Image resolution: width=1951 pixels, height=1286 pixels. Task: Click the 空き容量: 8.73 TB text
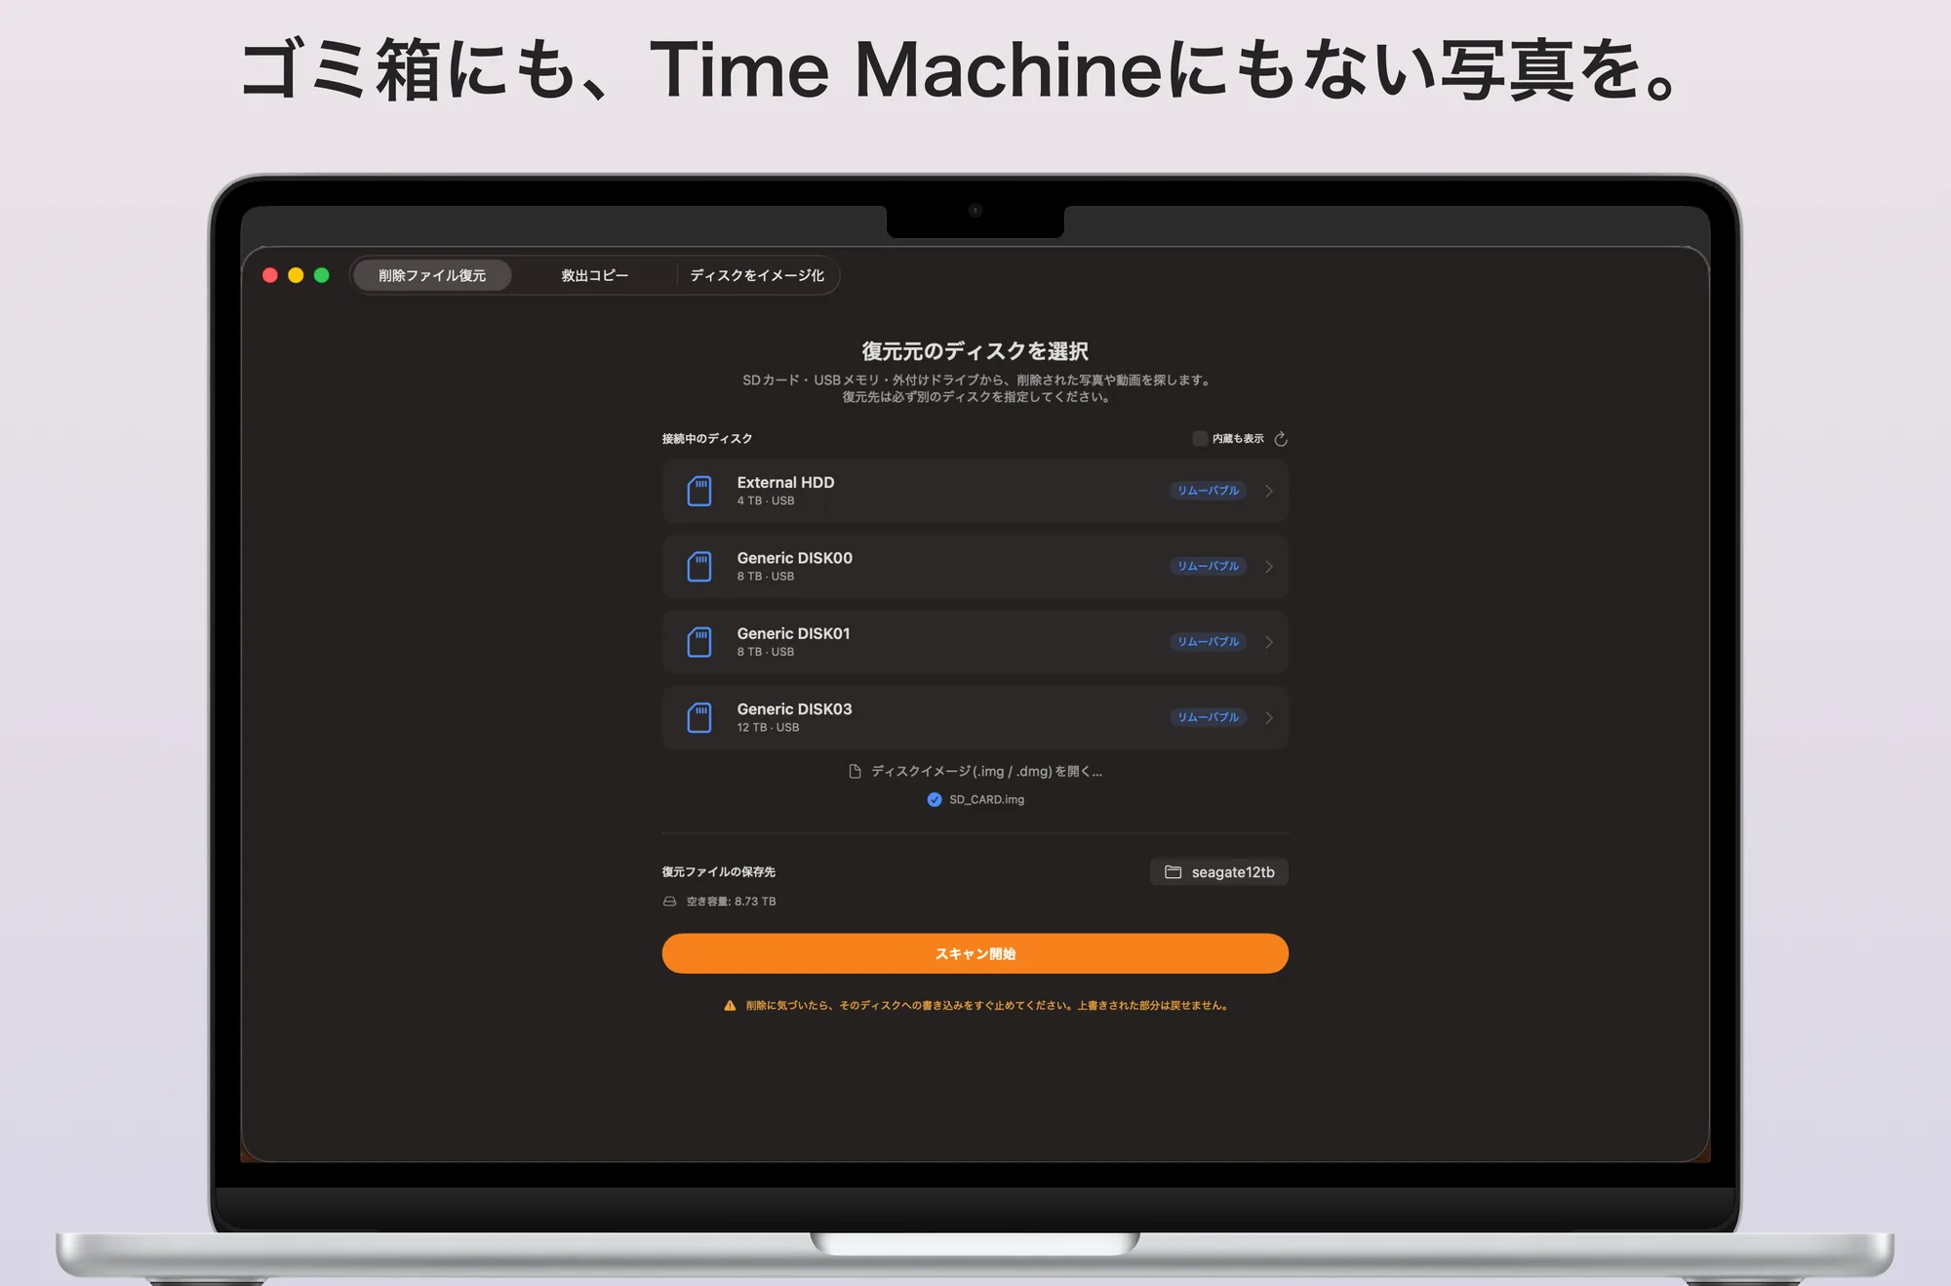pos(731,902)
